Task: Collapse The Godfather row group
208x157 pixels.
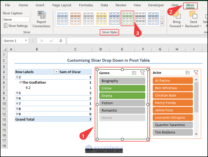Action: [20, 82]
